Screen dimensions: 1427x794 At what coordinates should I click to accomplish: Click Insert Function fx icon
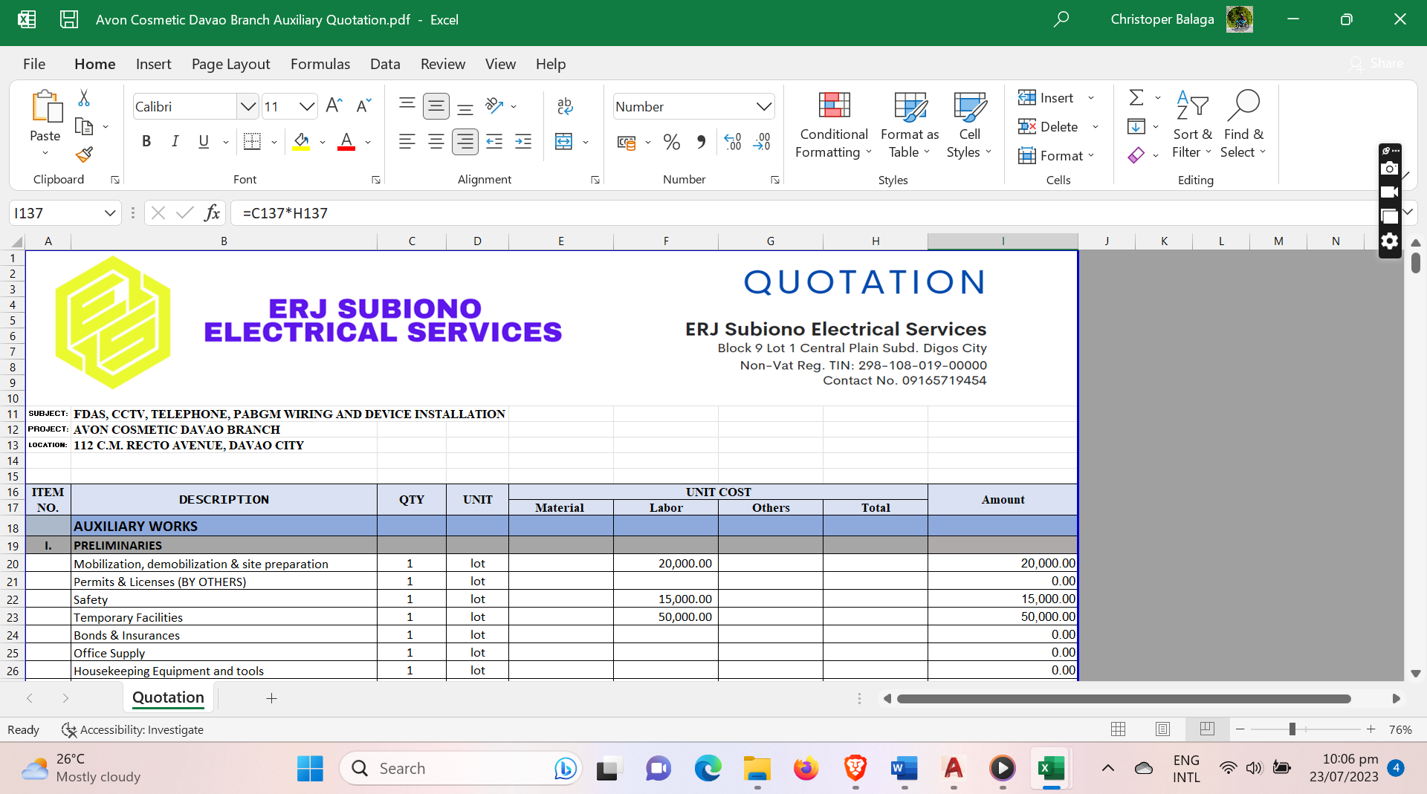click(212, 213)
